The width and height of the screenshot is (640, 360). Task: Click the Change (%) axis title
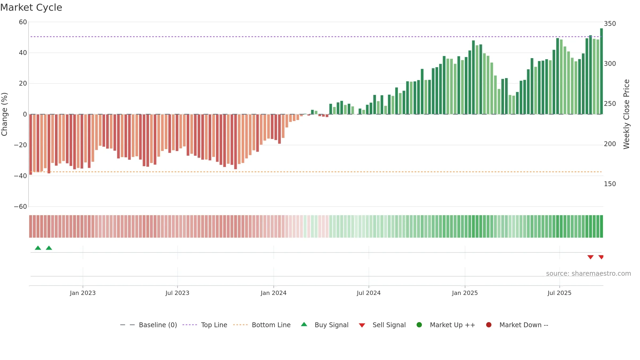[4, 114]
